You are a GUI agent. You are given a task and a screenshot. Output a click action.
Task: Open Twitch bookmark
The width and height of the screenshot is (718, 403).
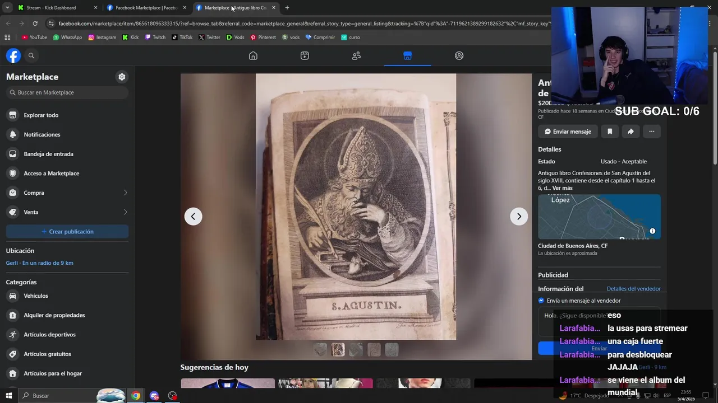point(155,38)
